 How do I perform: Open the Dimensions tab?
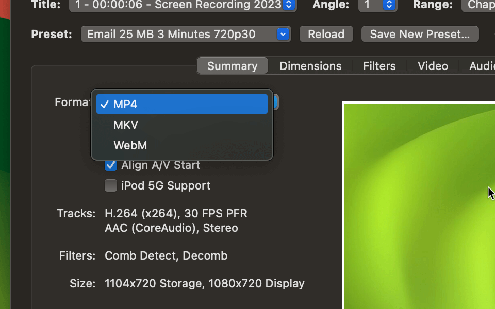310,66
